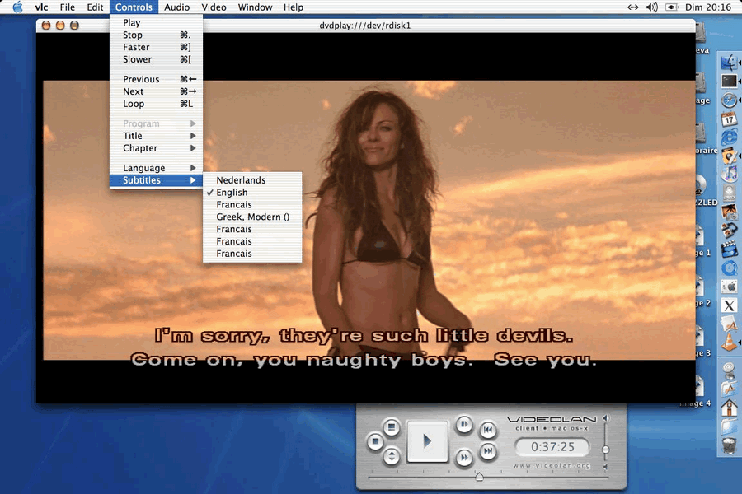Open the Trash in the Dock
Screen dimensions: 742x494
(x=730, y=445)
